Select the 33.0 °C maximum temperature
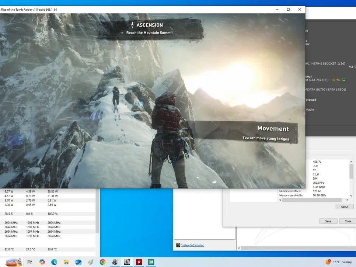The image size is (356, 267). pyautogui.click(x=52, y=249)
